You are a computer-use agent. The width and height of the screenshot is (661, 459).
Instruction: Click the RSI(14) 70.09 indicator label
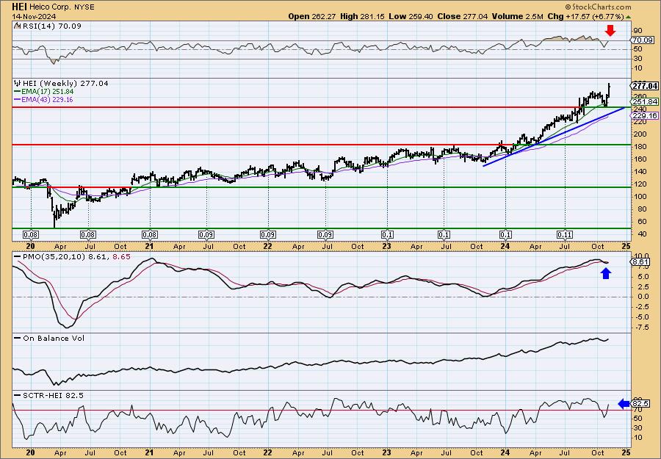(x=51, y=26)
